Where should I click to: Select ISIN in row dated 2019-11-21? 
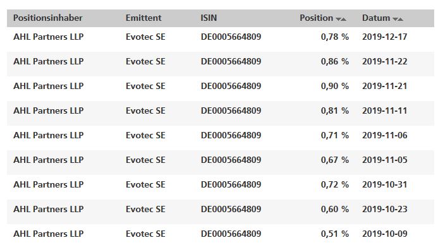coord(231,86)
